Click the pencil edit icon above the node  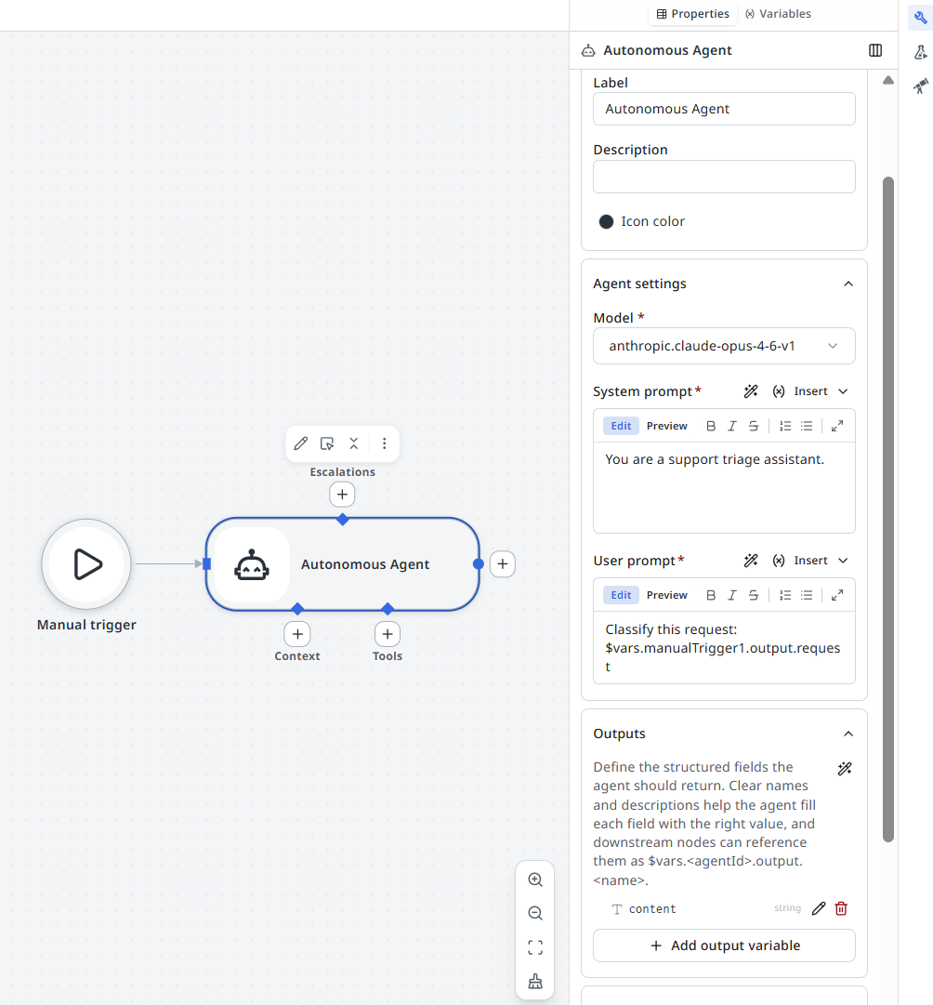pos(300,443)
